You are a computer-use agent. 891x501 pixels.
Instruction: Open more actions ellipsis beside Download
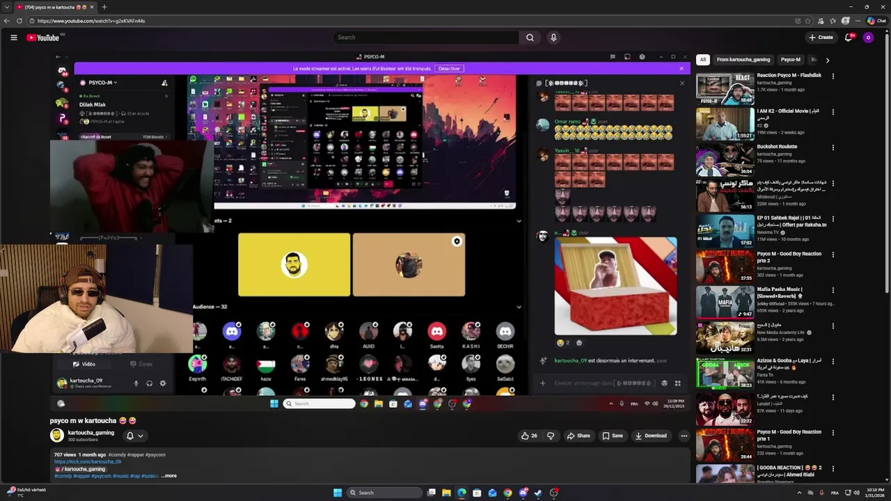coord(684,436)
